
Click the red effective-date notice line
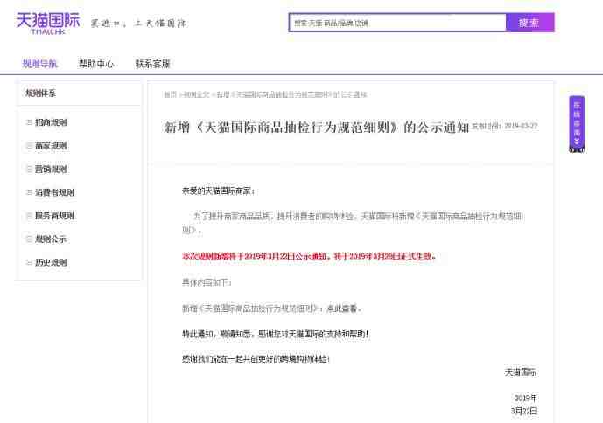(308, 256)
